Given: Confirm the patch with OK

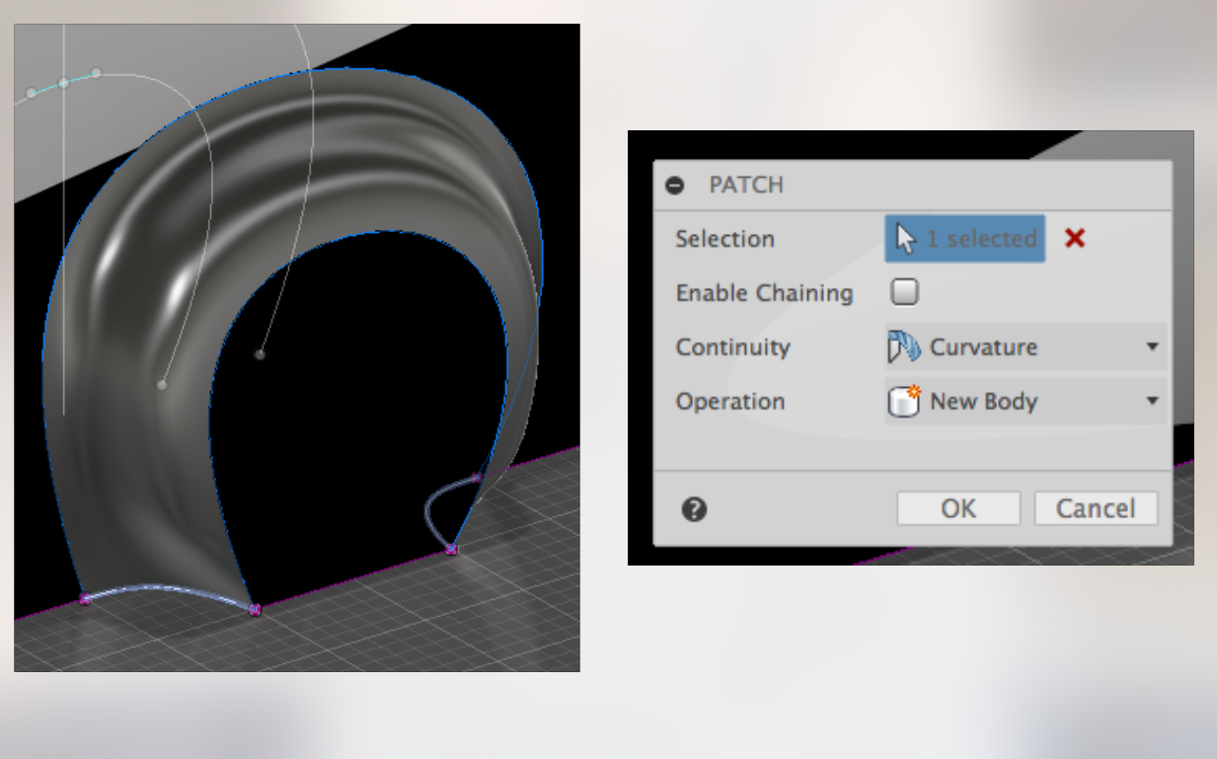Looking at the screenshot, I should pos(958,508).
